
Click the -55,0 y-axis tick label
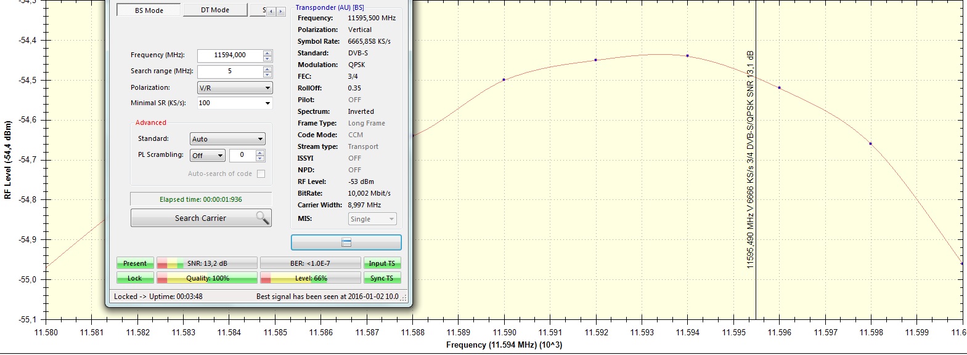(27, 279)
